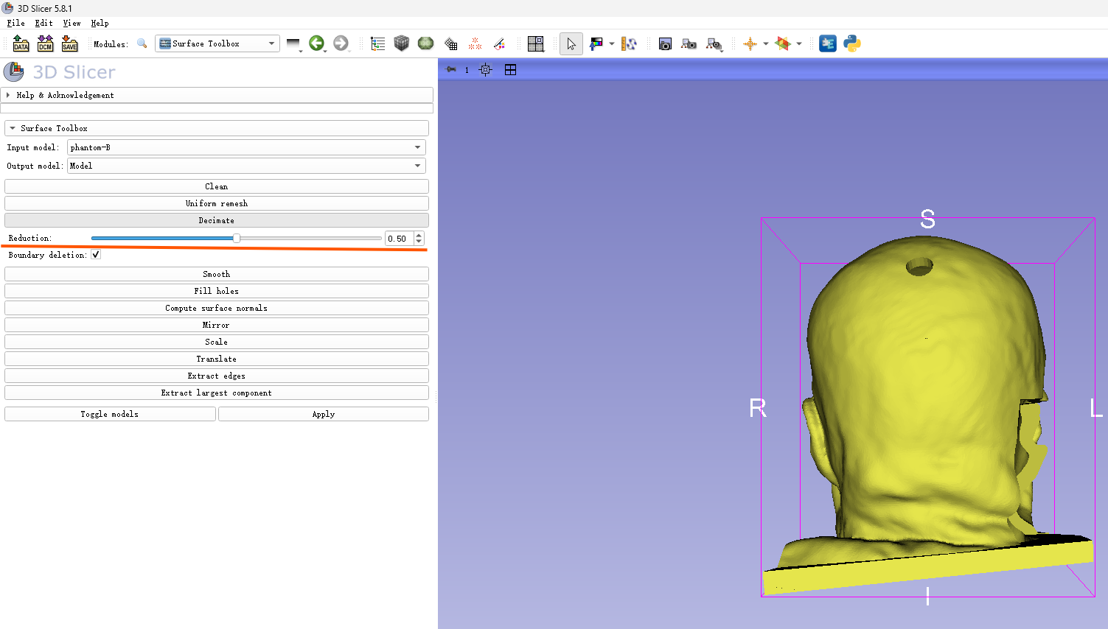Image resolution: width=1108 pixels, height=629 pixels.
Task: Open the Models module mesh icon
Action: click(x=450, y=44)
